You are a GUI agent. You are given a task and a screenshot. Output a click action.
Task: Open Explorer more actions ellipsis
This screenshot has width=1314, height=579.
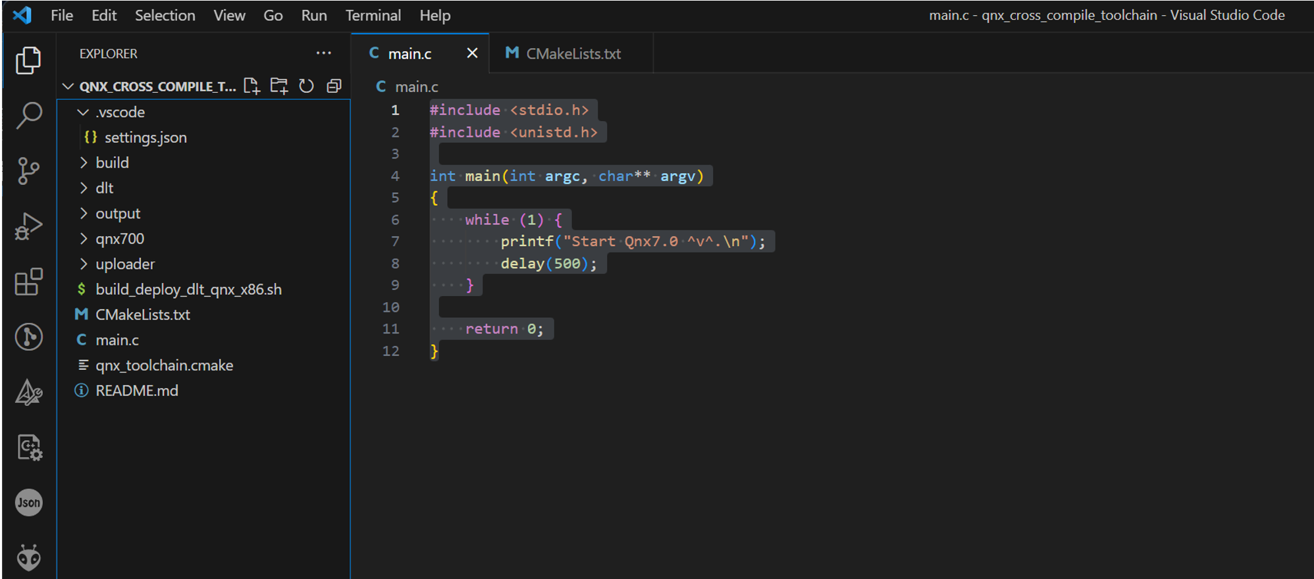(323, 53)
